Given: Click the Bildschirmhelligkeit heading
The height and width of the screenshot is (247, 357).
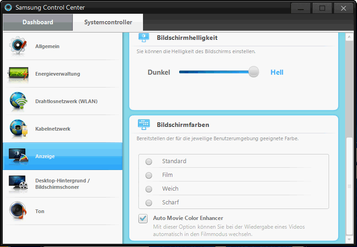Looking at the screenshot, I should [x=187, y=38].
